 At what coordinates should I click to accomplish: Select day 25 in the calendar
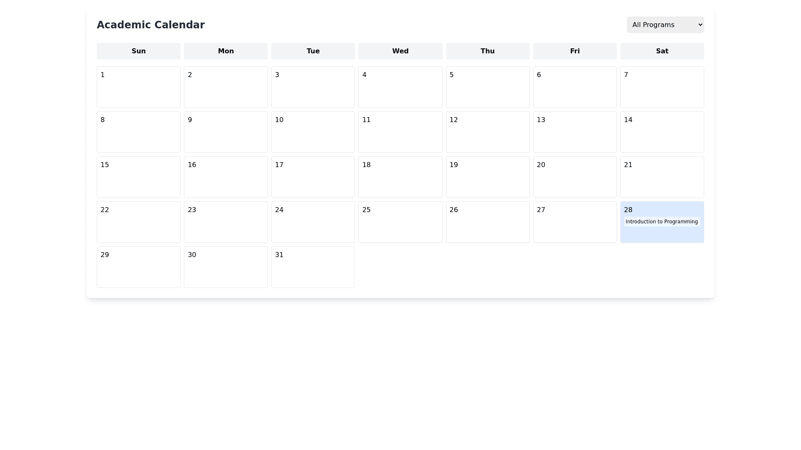point(400,222)
